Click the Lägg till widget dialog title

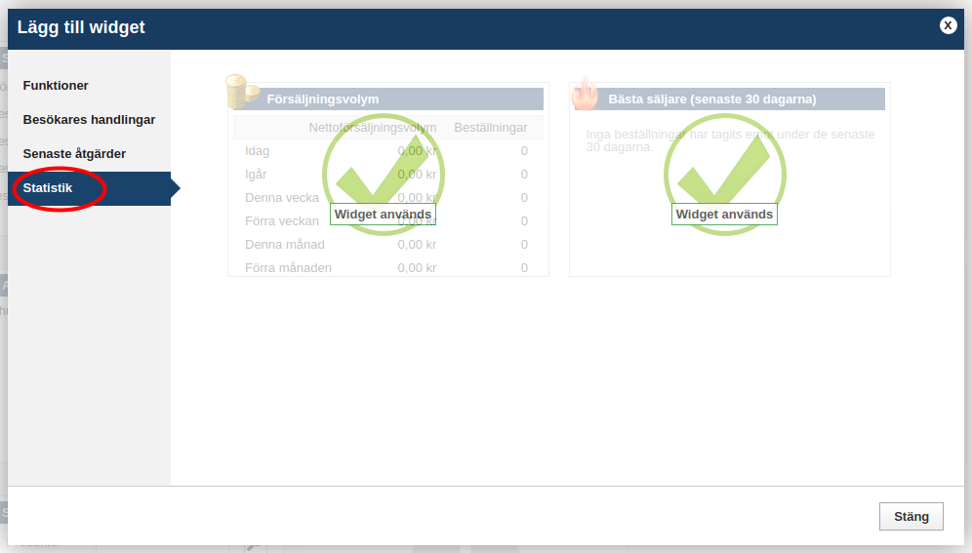[x=81, y=27]
